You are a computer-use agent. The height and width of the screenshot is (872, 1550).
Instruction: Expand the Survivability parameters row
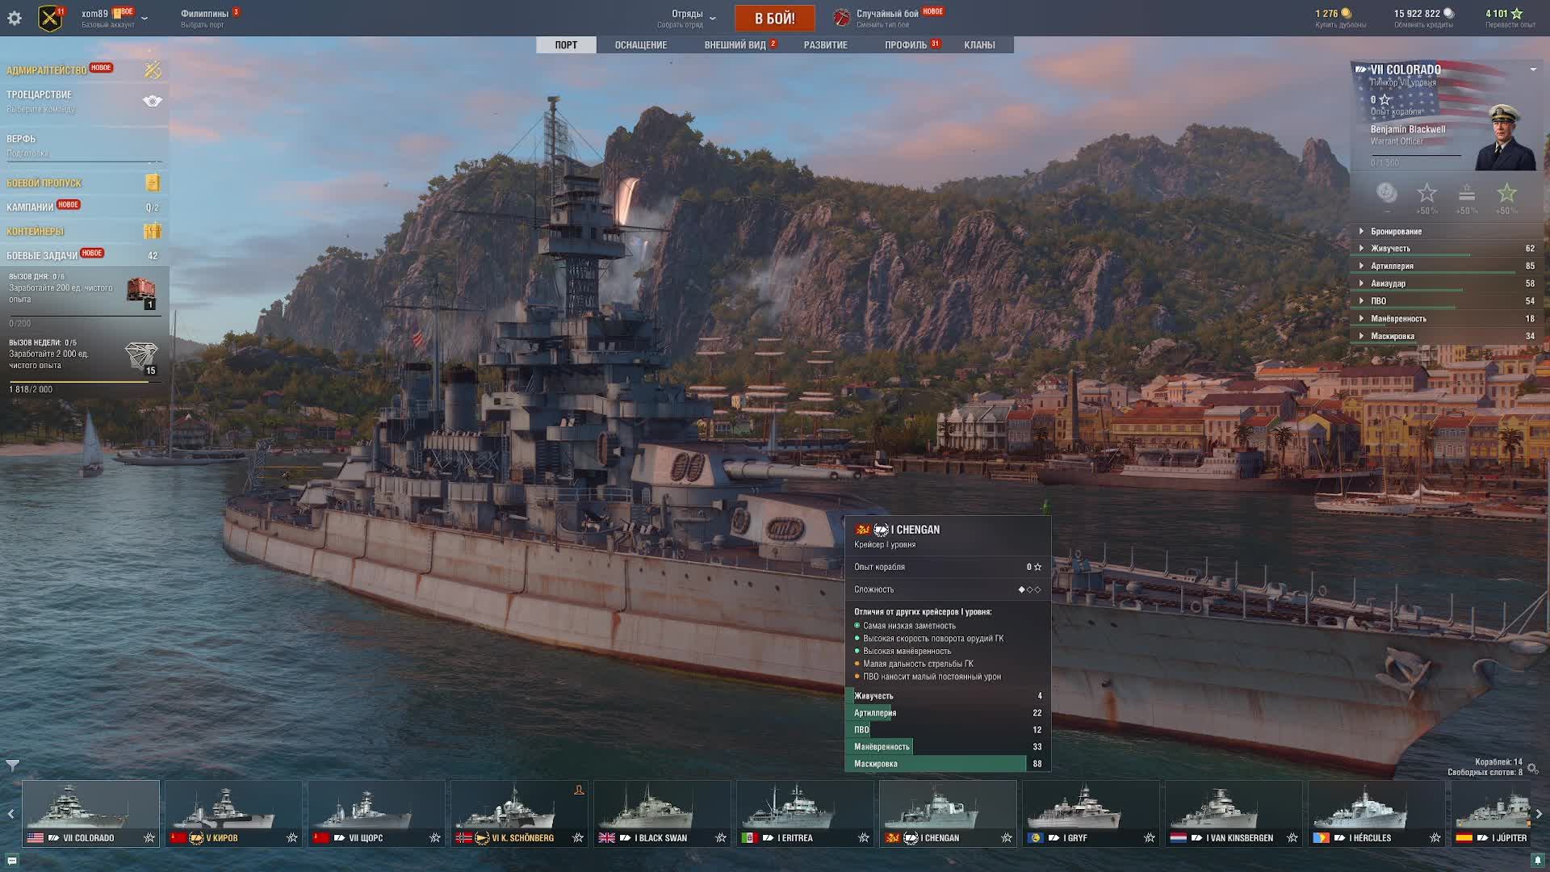(1390, 249)
